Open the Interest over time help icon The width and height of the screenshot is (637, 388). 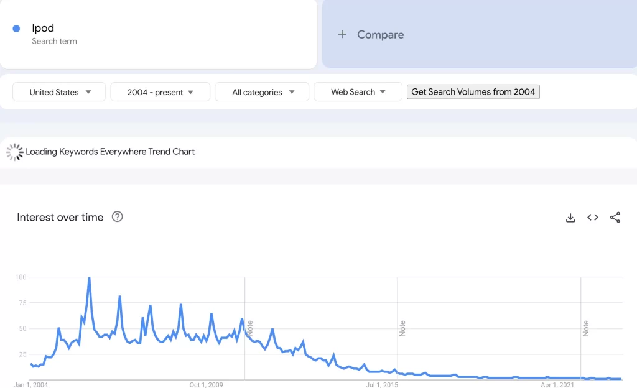117,217
